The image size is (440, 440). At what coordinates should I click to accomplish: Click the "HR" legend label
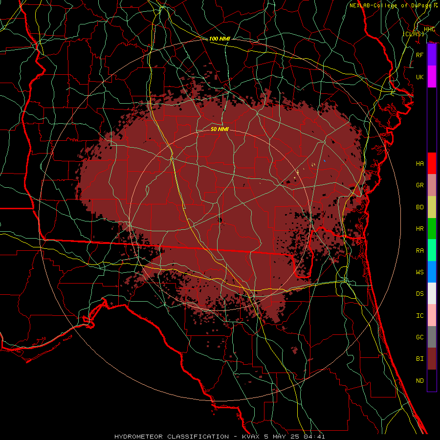click(420, 229)
